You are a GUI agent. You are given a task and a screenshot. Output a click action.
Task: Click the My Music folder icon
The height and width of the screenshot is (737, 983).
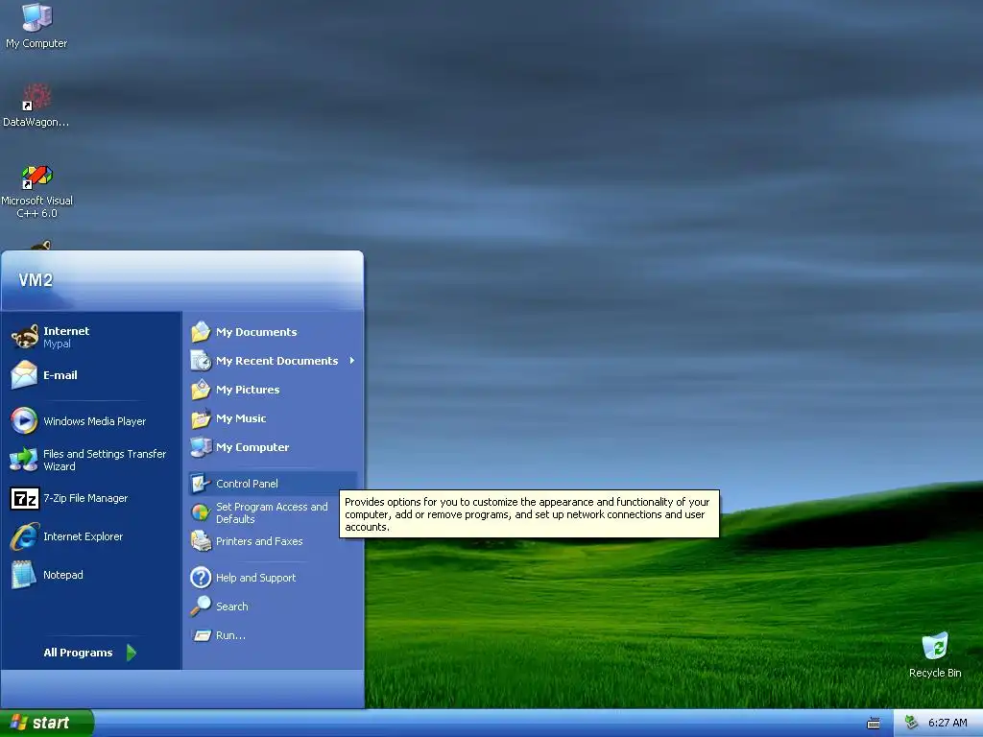tap(201, 418)
